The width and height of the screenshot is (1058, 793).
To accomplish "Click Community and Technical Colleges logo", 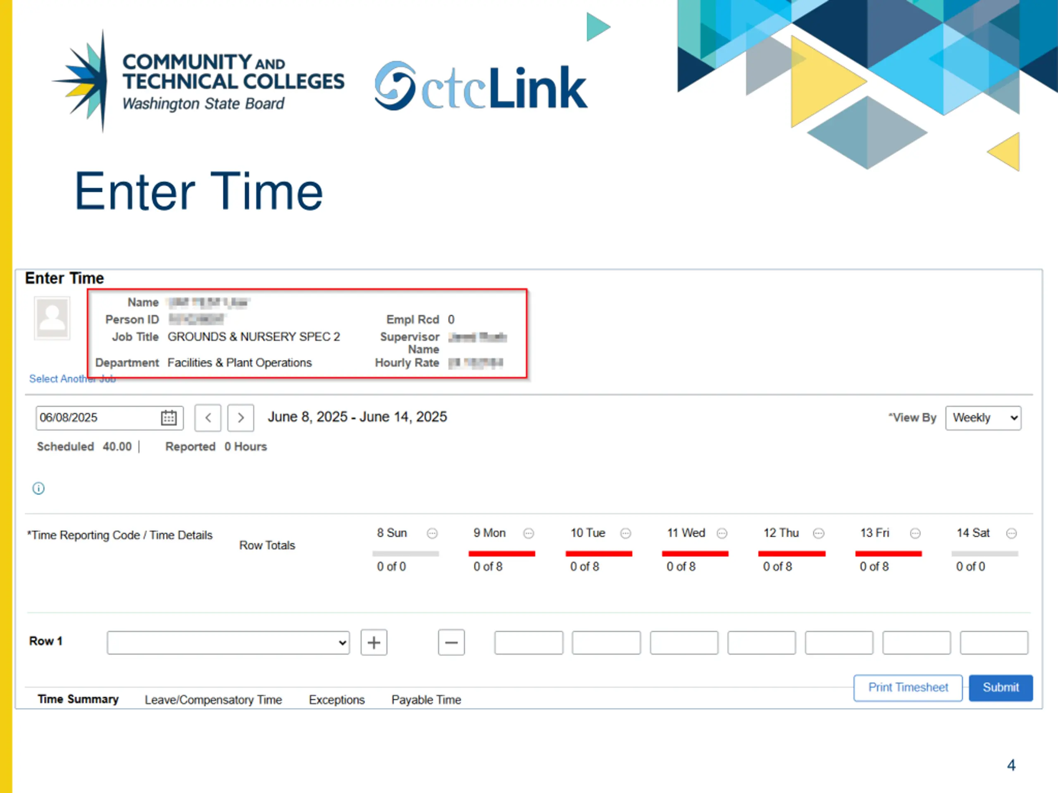I will coord(198,81).
